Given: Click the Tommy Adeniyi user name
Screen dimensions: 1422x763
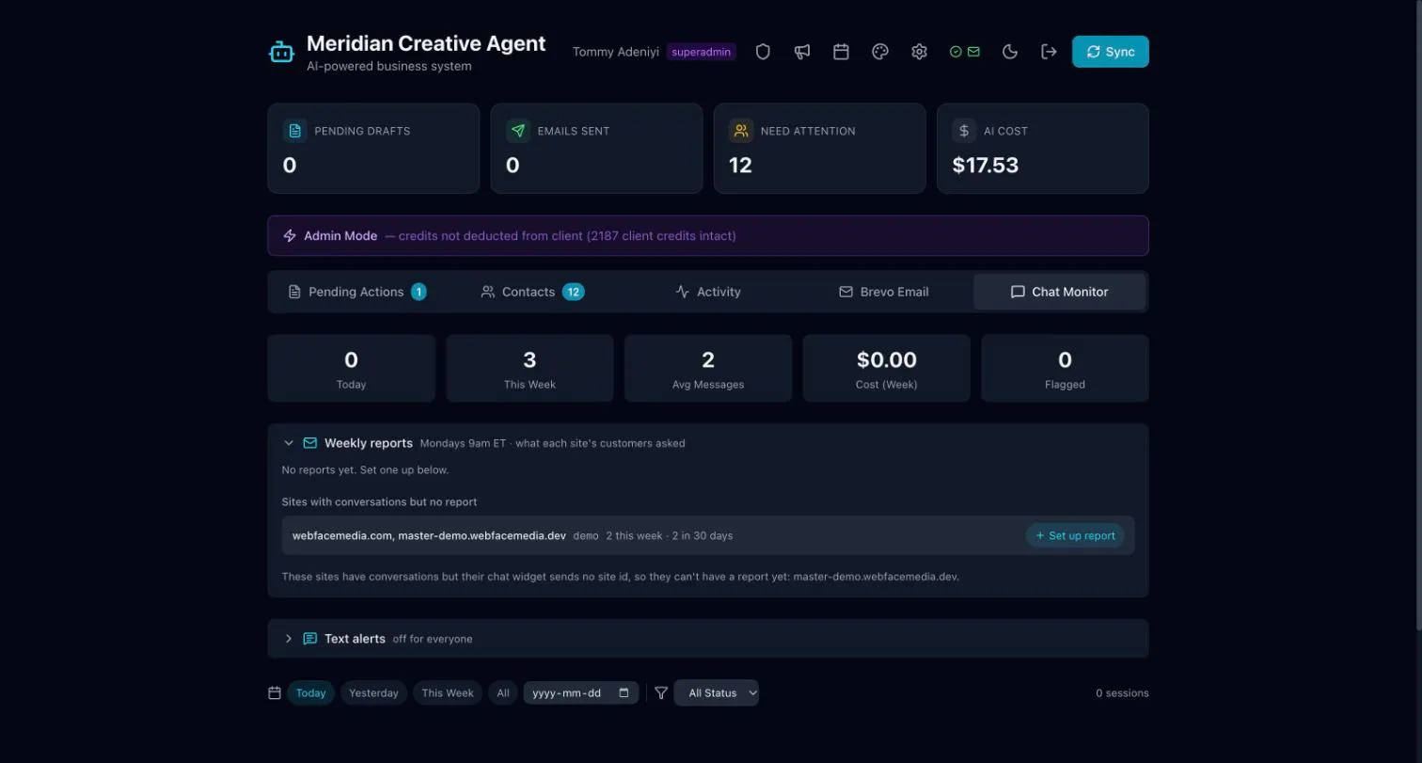Looking at the screenshot, I should (x=616, y=52).
